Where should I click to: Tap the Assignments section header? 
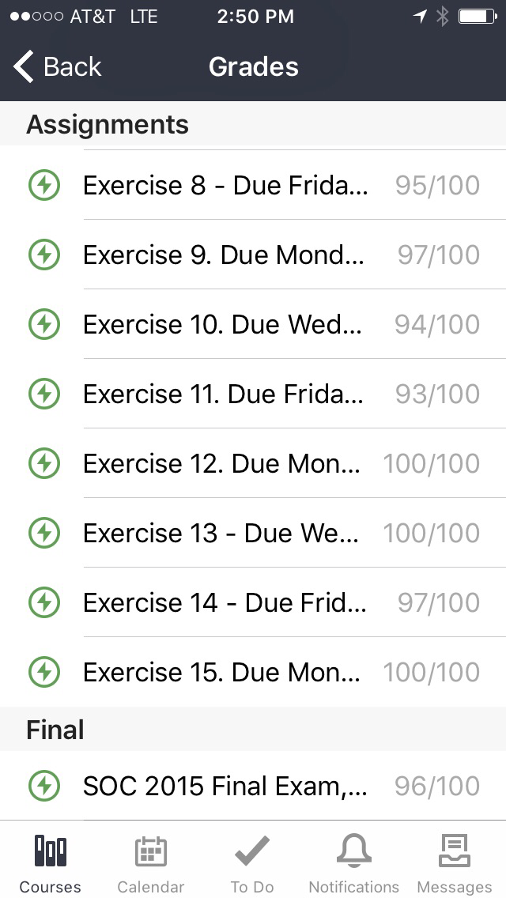pyautogui.click(x=108, y=125)
